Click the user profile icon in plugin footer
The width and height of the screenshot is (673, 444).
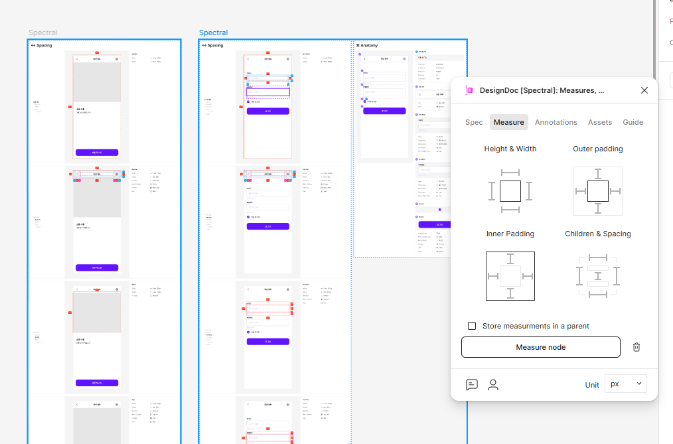(x=493, y=384)
